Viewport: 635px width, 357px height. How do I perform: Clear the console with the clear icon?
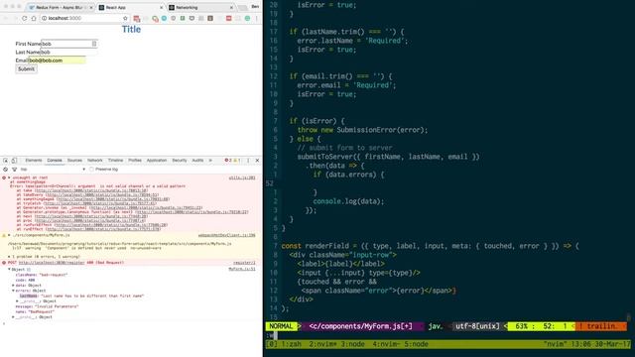pos(5,170)
